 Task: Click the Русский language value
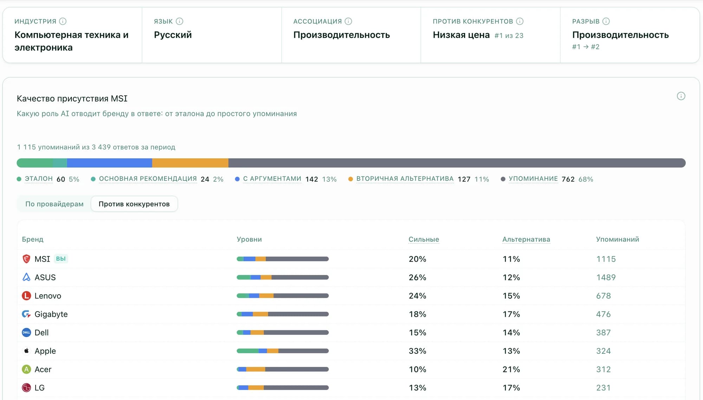173,35
